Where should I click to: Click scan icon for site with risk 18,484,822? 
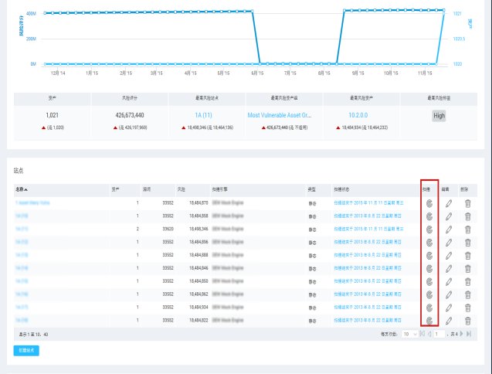coord(429,319)
